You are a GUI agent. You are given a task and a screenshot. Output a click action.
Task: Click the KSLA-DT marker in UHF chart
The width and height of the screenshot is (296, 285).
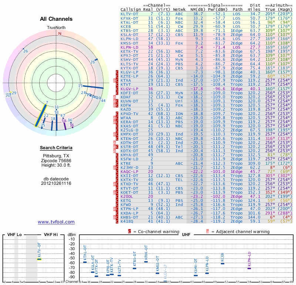pyautogui.click(x=93, y=272)
